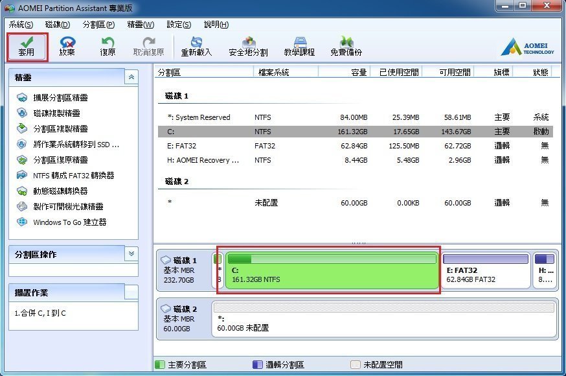Open the 分割區(P) menu

coord(98,25)
